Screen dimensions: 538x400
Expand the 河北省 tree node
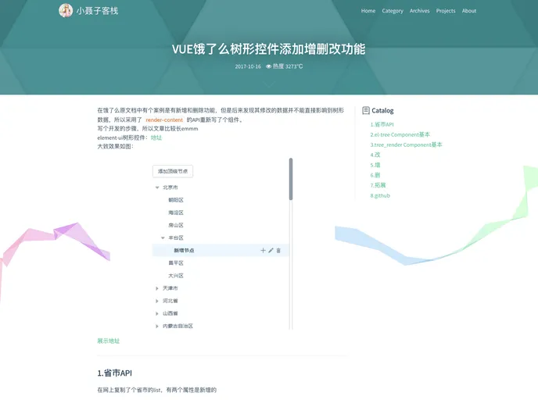pyautogui.click(x=157, y=301)
